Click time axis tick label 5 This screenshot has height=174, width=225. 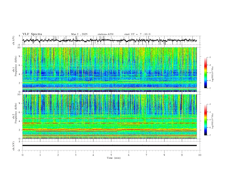click(111, 155)
